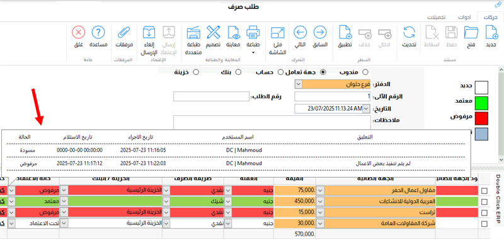Click inside the رقم الطلب input field

pyautogui.click(x=211, y=96)
